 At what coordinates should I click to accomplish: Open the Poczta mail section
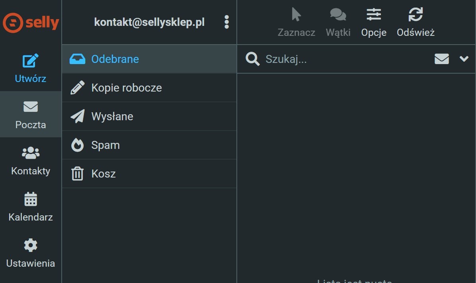(x=31, y=114)
